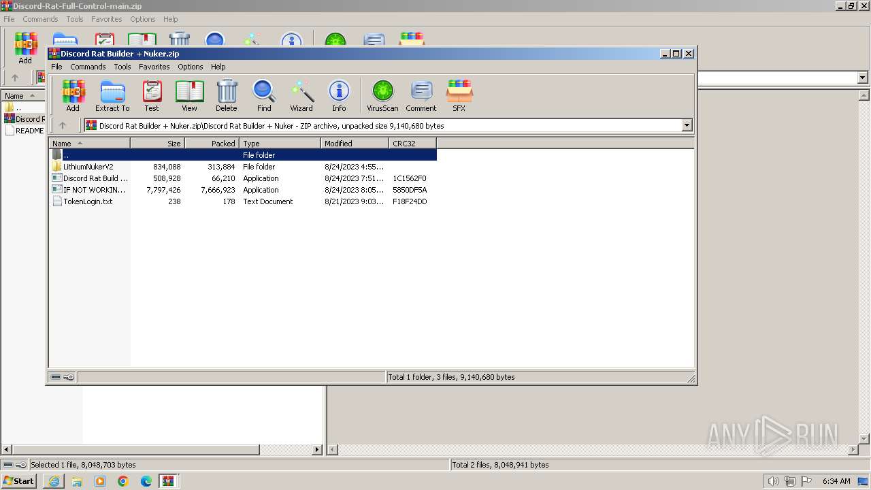Open File Explorer from taskbar
Image resolution: width=871 pixels, height=490 pixels.
[x=77, y=481]
